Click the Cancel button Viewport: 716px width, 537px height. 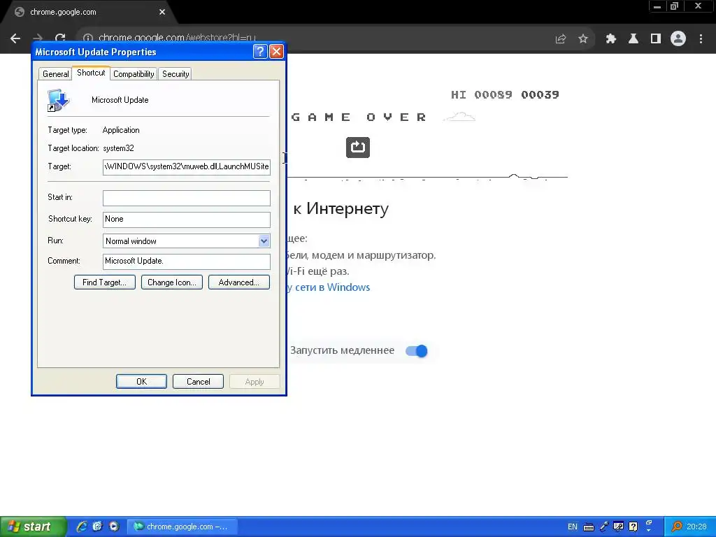(x=198, y=381)
